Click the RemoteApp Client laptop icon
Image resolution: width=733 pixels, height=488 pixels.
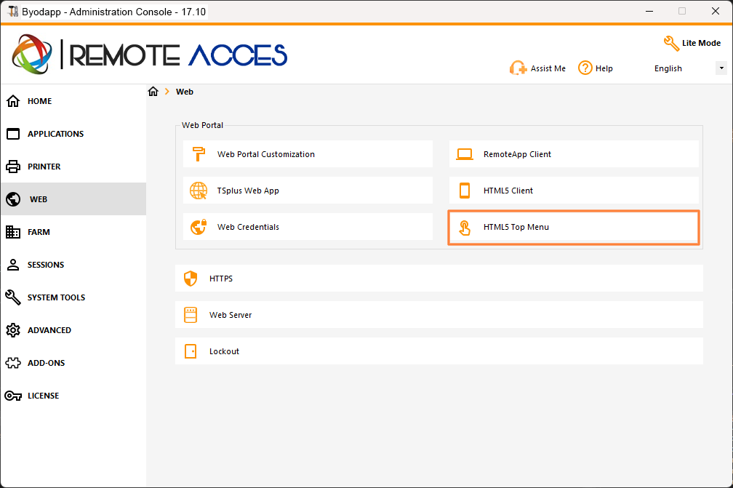(x=465, y=154)
